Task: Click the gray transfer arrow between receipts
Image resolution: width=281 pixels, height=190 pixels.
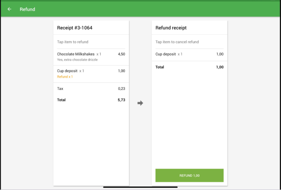Action: 140,103
